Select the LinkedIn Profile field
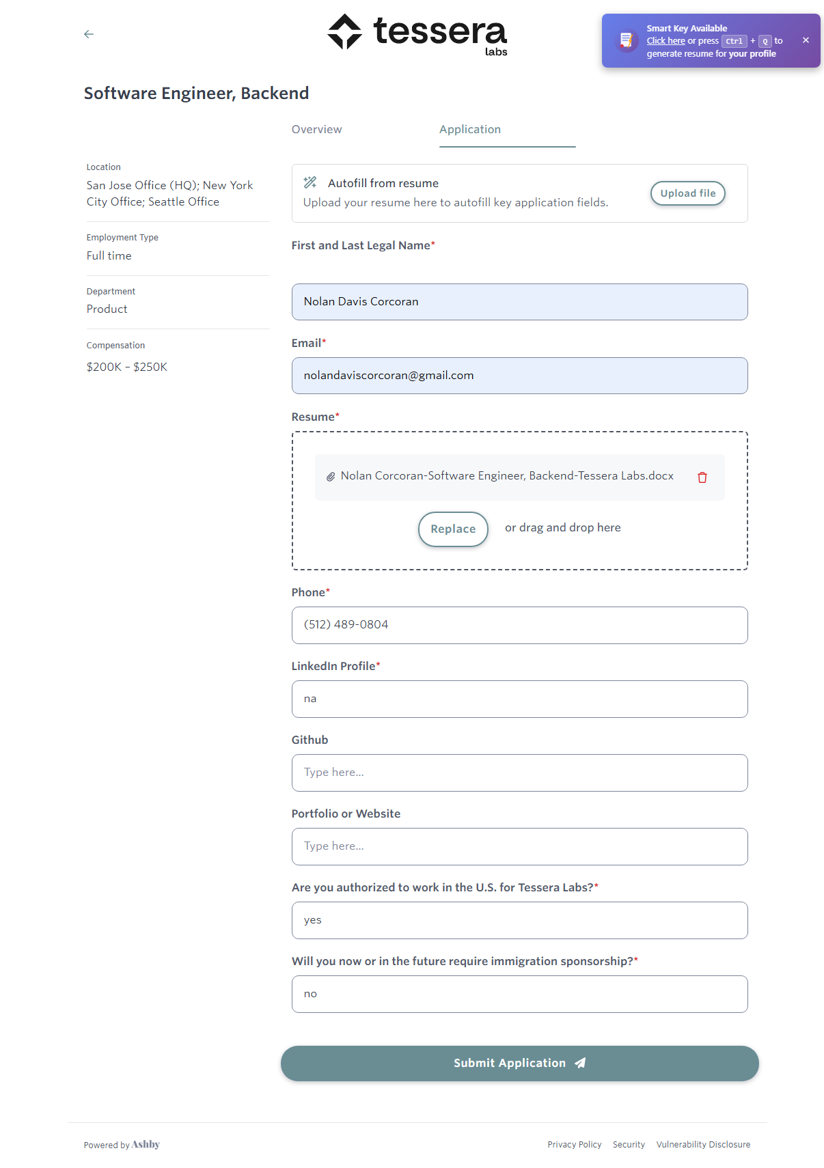824x1168 pixels. [519, 699]
